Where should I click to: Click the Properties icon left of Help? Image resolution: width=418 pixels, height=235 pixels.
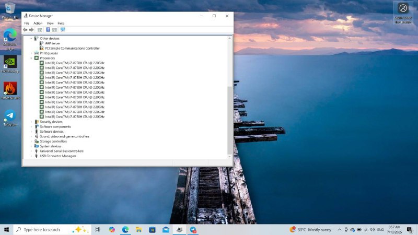click(40, 30)
